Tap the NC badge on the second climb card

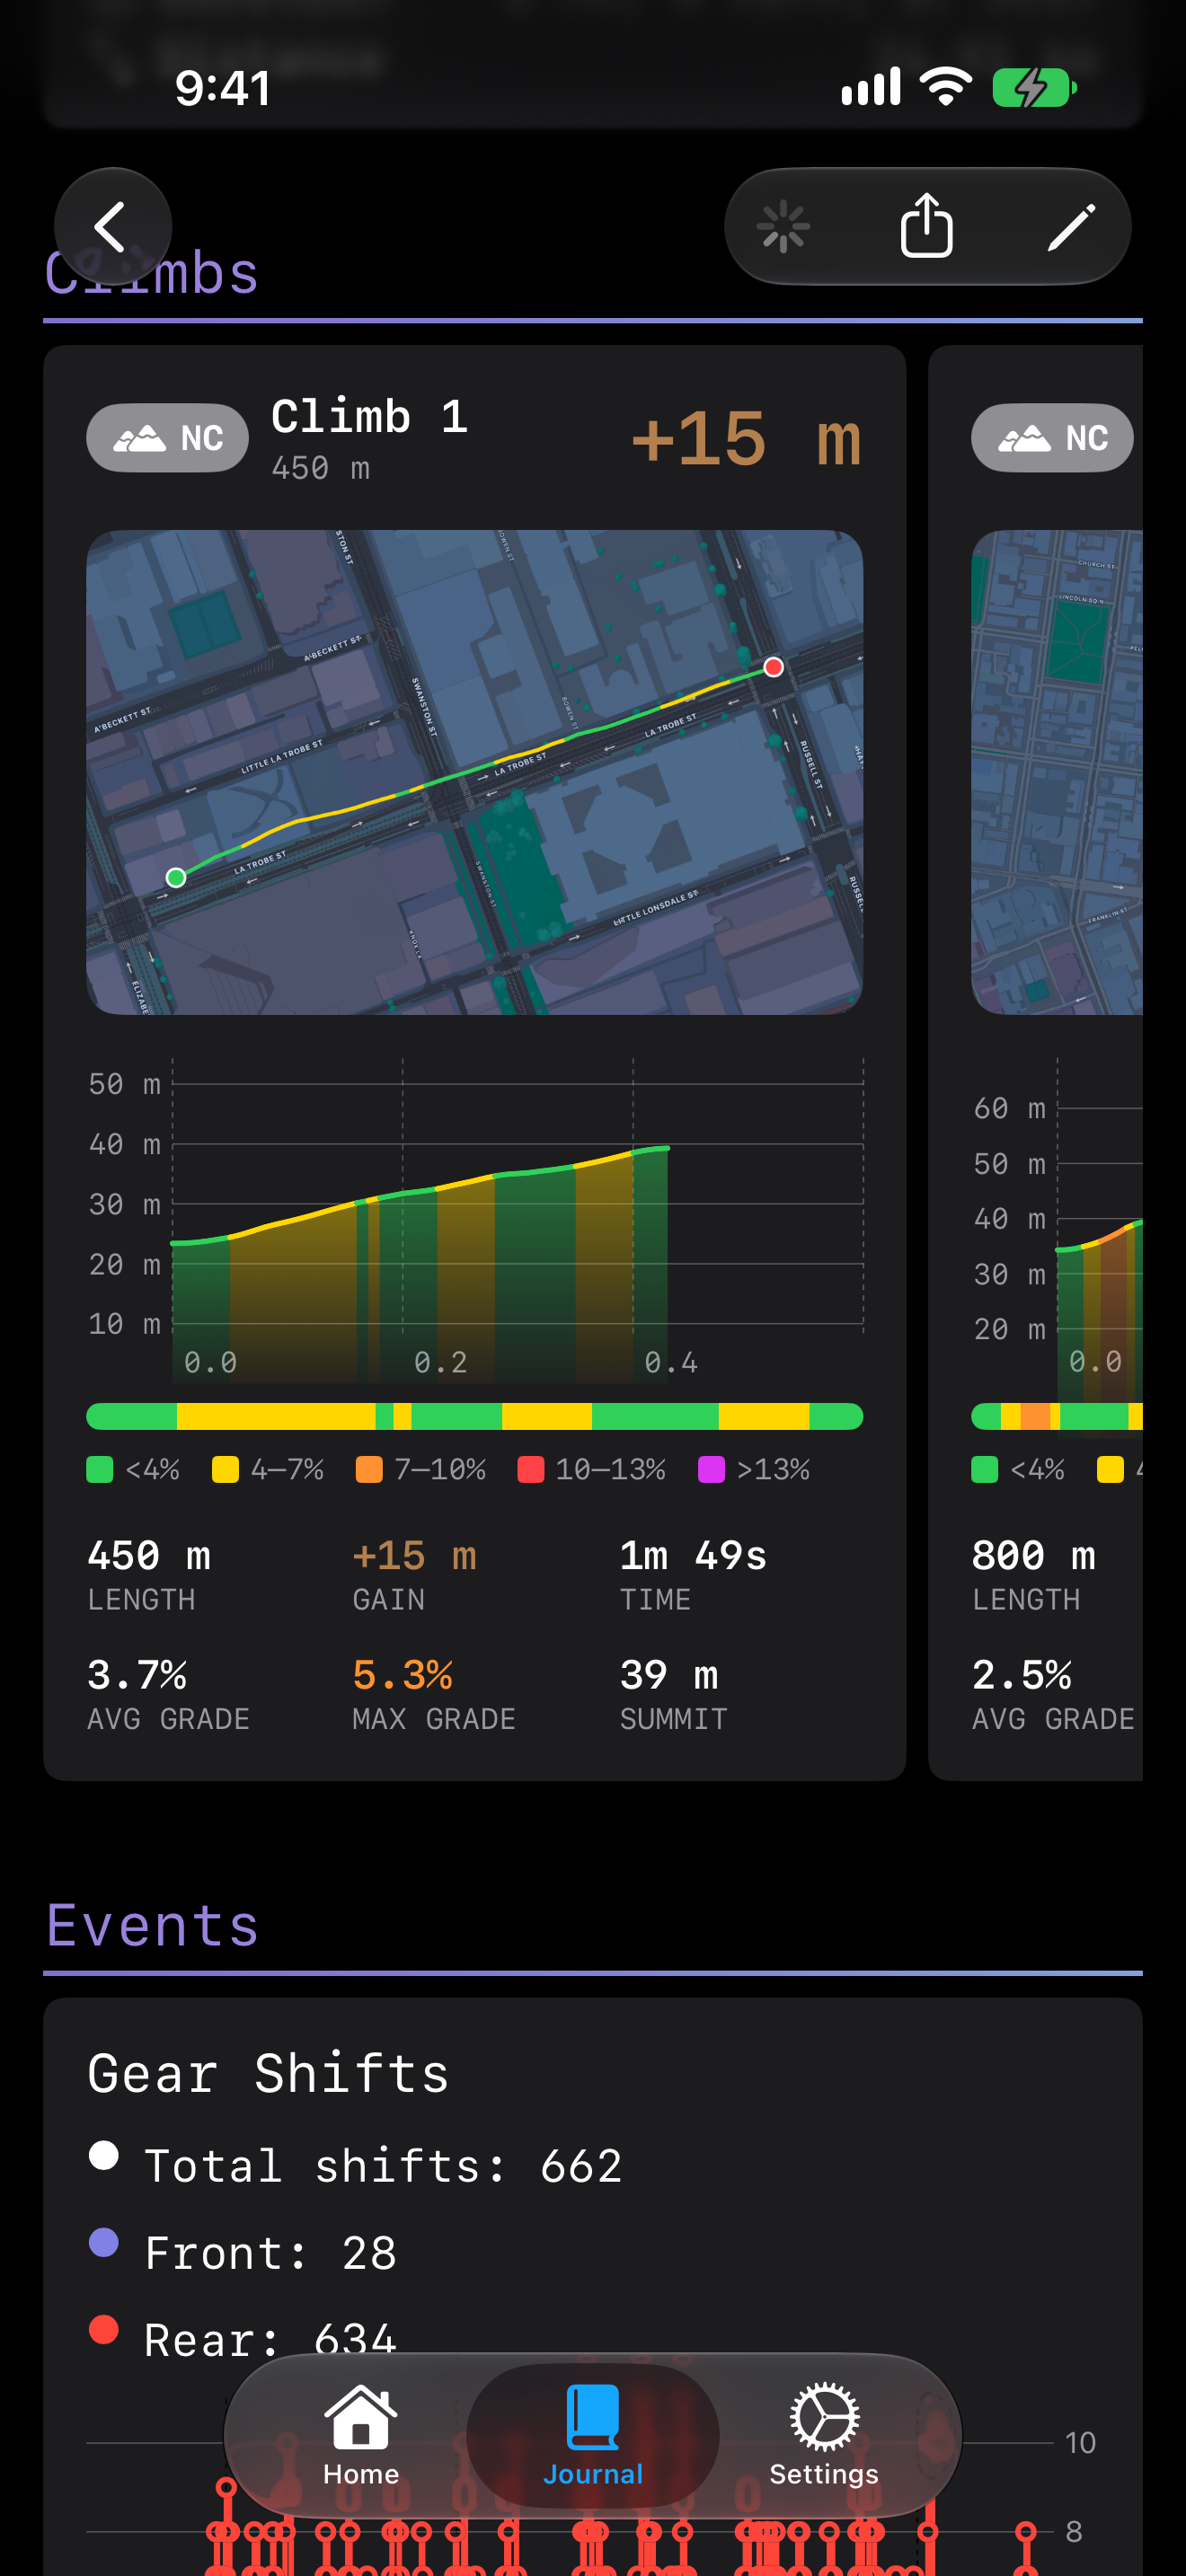tap(1052, 438)
